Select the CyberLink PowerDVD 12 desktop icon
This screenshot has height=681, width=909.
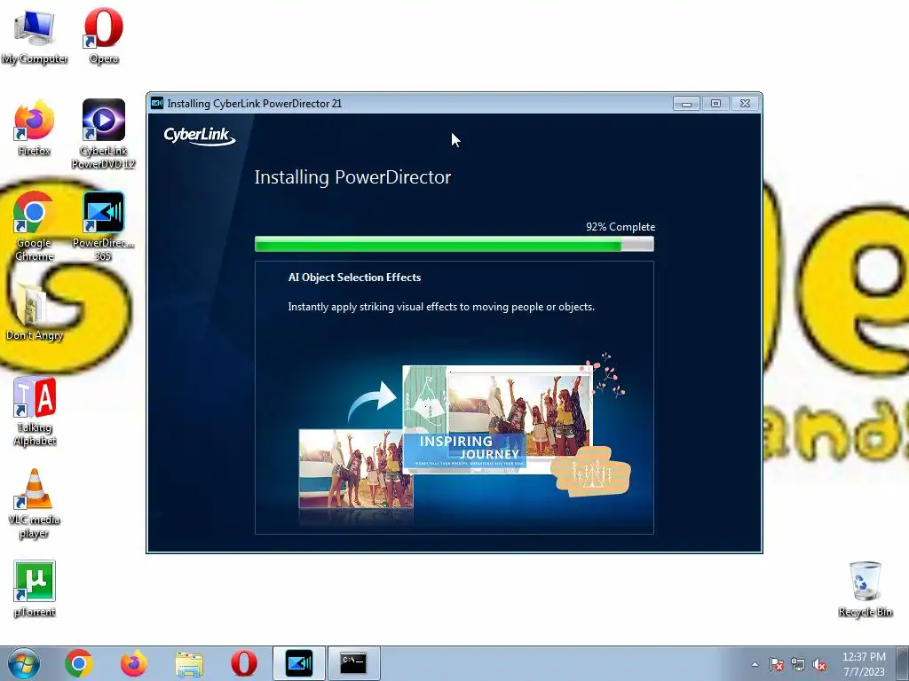[104, 135]
